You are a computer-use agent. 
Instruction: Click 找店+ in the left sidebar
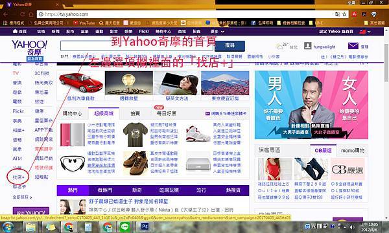18,177
